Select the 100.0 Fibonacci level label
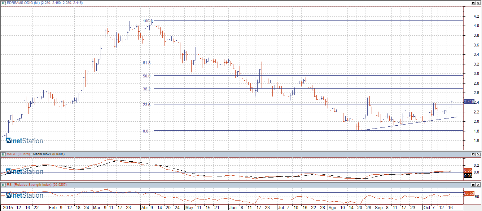The image size is (482, 211). 148,21
